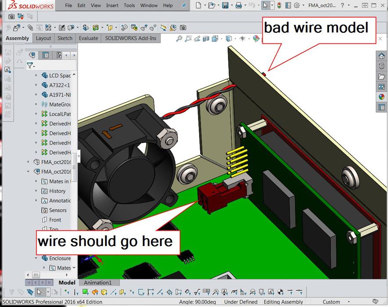388x307 pixels.
Task: Switch to the Evaluate tab
Action: coord(88,38)
